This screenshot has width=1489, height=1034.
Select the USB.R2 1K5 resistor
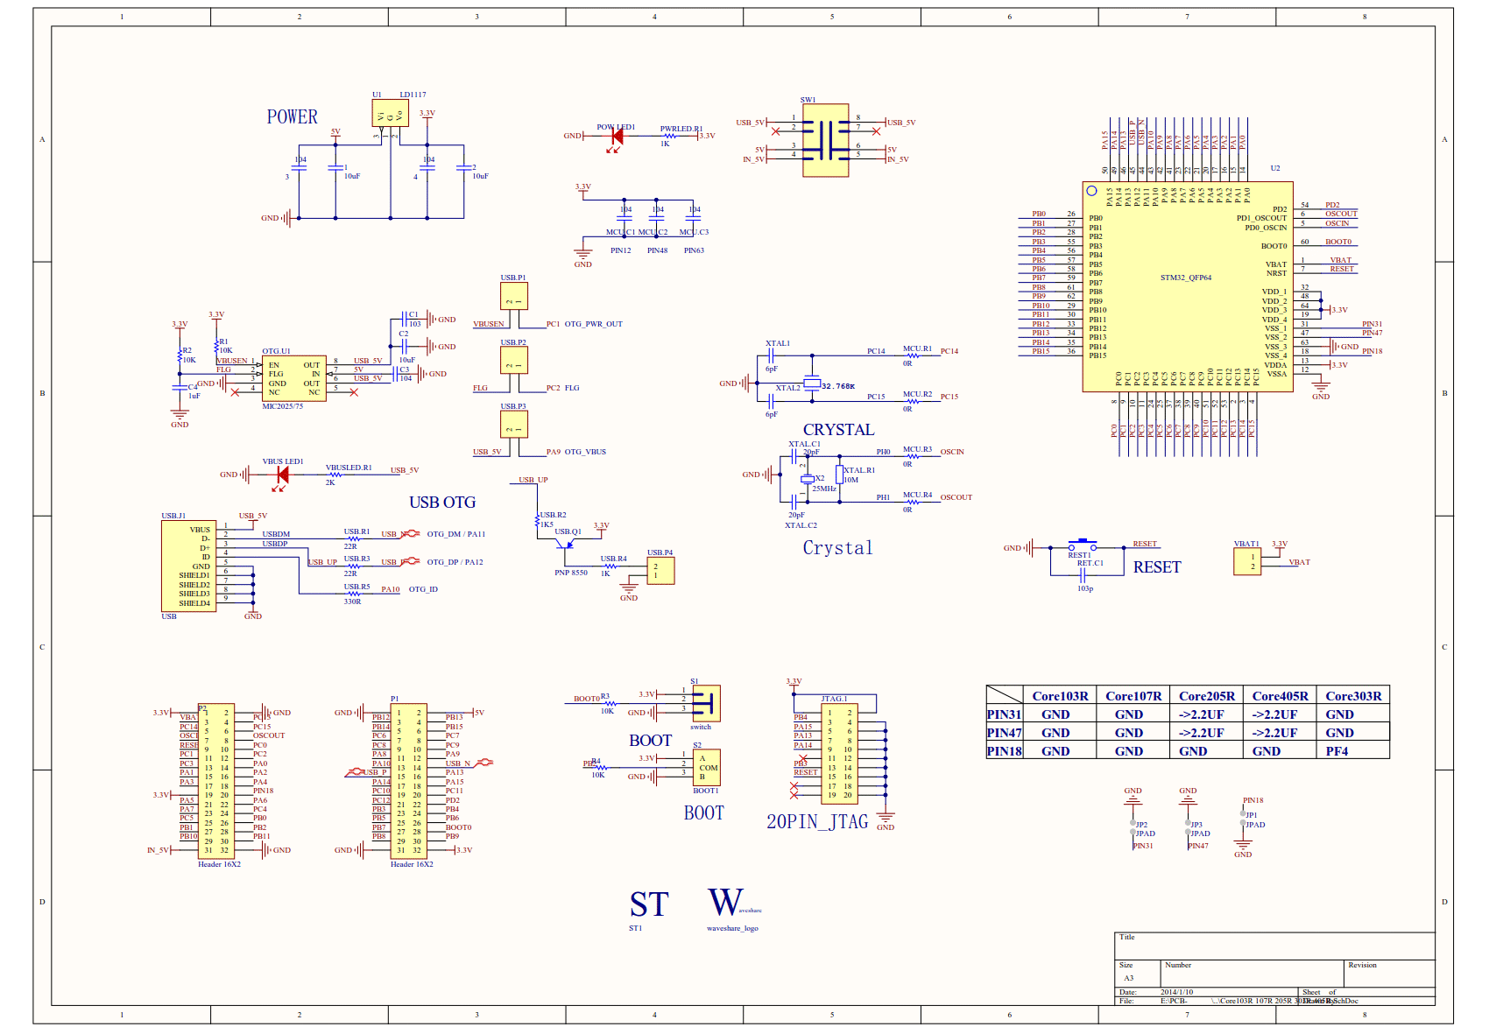(538, 521)
